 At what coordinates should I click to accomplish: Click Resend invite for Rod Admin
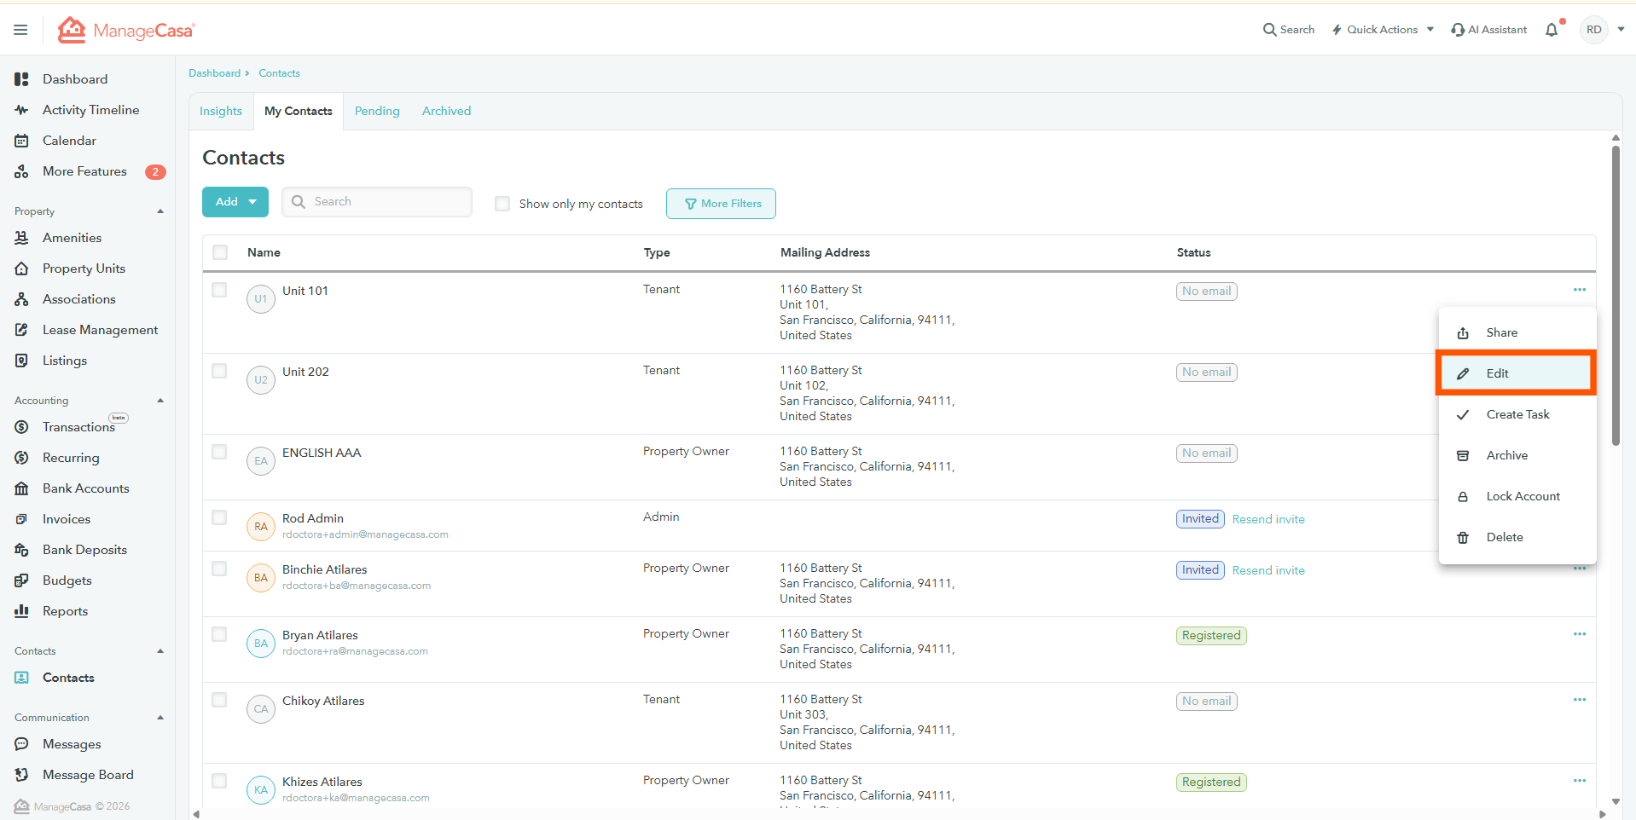[1268, 519]
